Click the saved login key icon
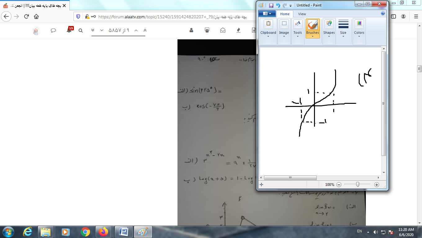 coord(93,17)
